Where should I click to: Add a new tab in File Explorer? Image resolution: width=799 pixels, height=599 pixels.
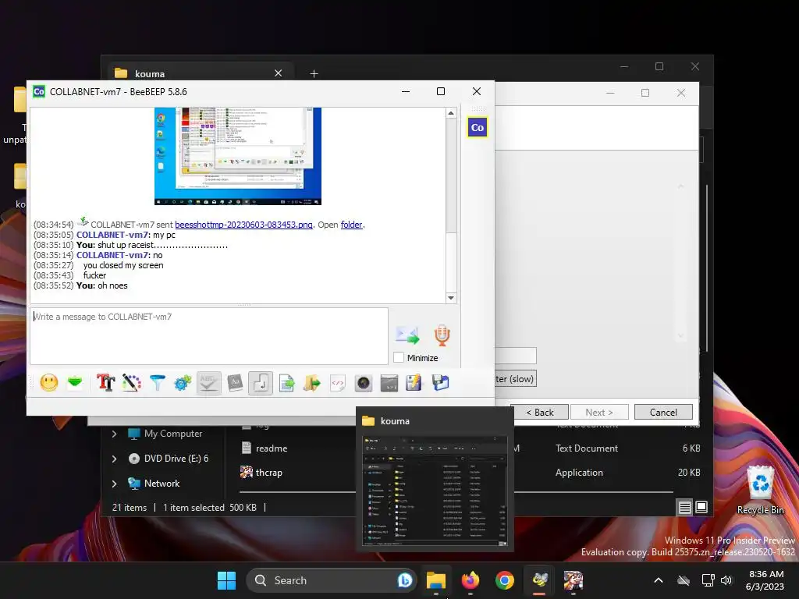[x=314, y=74]
